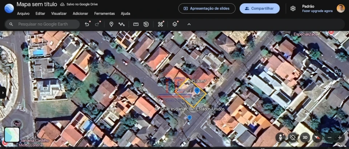Open the Arquivo menu

pyautogui.click(x=23, y=13)
